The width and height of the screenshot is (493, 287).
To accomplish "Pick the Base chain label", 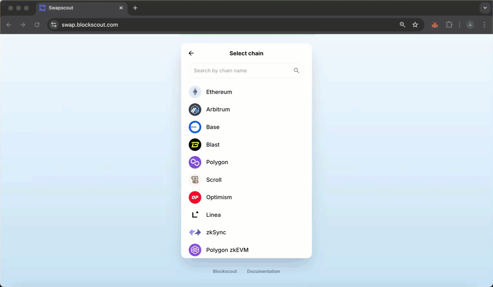I will [x=213, y=127].
